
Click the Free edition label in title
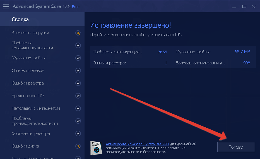pyautogui.click(x=76, y=7)
